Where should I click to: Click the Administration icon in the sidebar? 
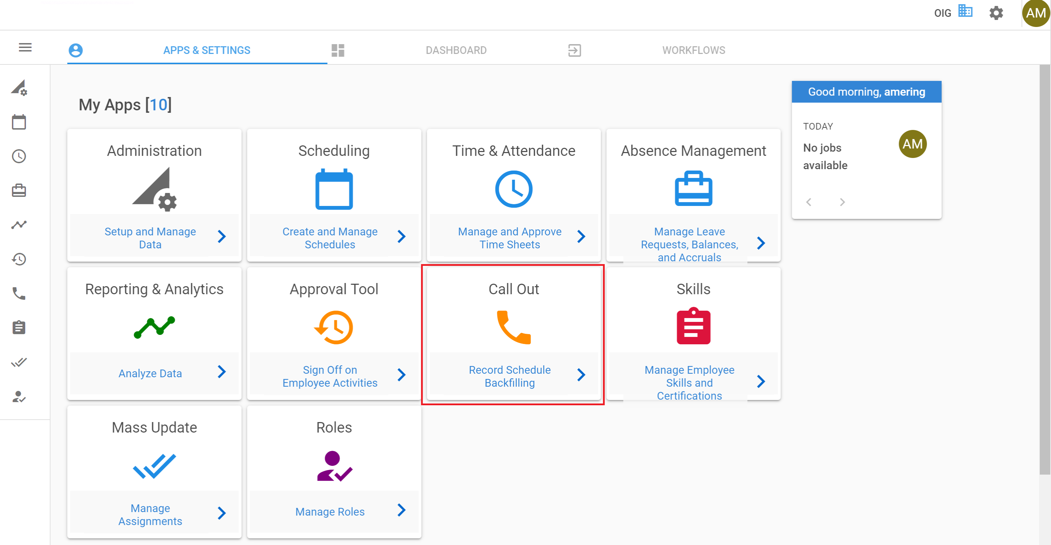click(x=19, y=88)
